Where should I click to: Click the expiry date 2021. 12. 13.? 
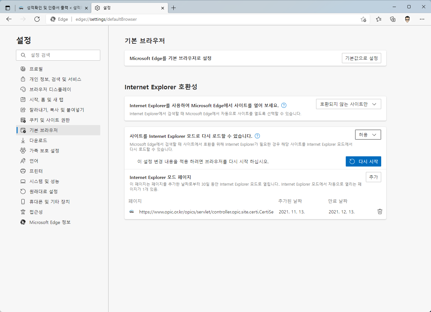coord(342,212)
